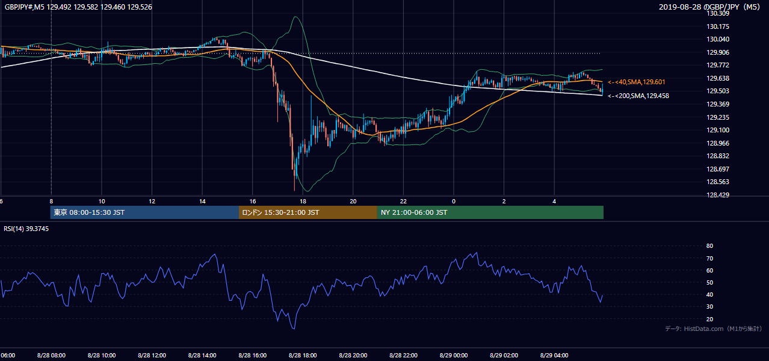Image resolution: width=769 pixels, height=361 pixels.
Task: Click hour marker 2 under price chart
Action: tap(504, 201)
